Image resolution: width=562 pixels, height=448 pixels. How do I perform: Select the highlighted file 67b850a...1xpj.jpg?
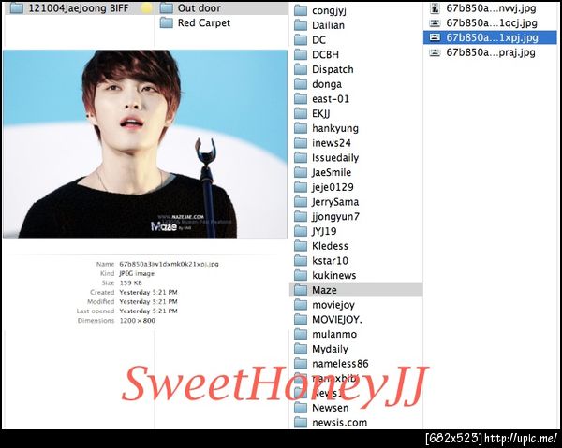click(x=490, y=37)
